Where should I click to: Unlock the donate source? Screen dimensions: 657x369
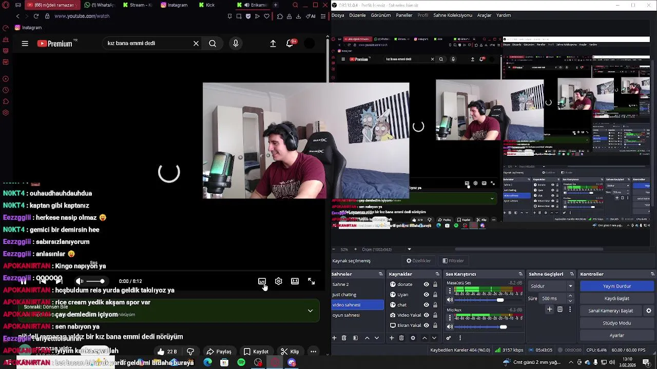point(435,284)
